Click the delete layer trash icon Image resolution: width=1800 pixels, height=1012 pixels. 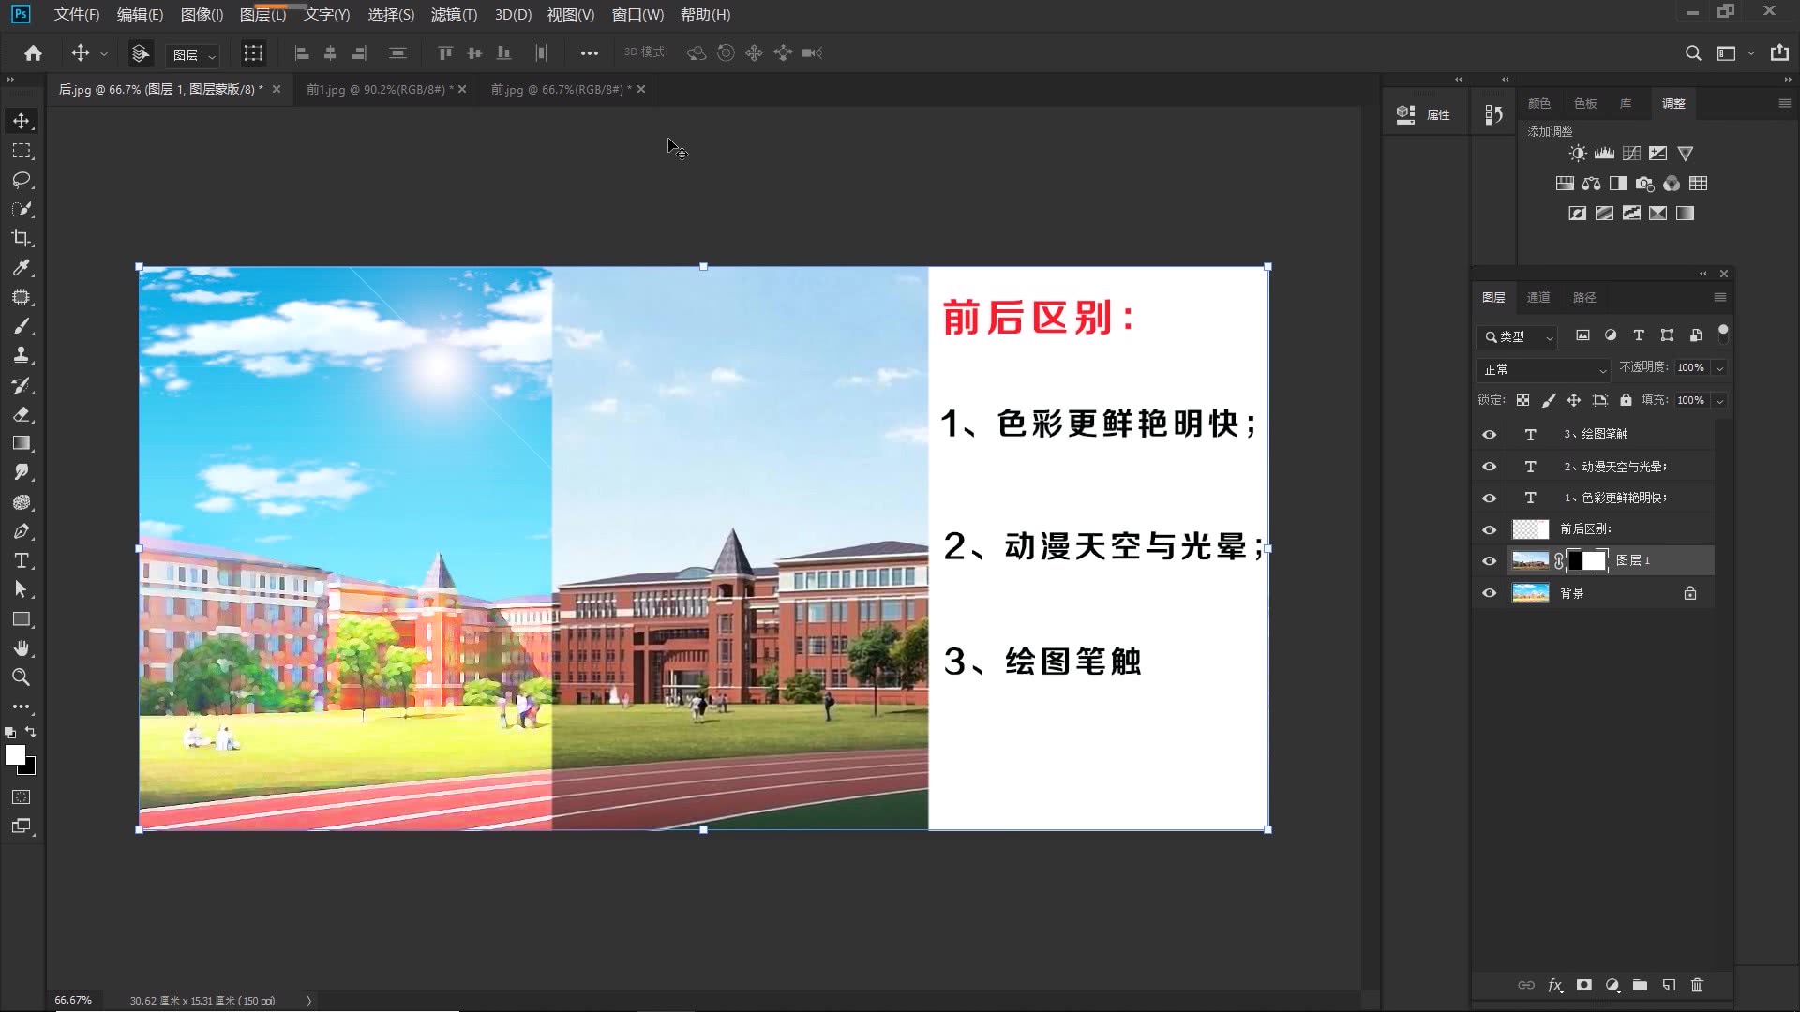[1697, 985]
